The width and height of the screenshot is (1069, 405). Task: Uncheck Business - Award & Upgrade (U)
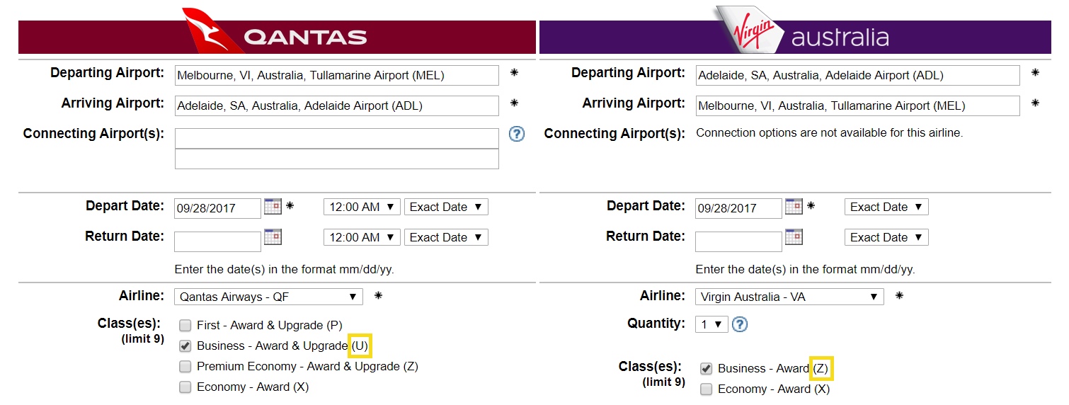click(185, 346)
